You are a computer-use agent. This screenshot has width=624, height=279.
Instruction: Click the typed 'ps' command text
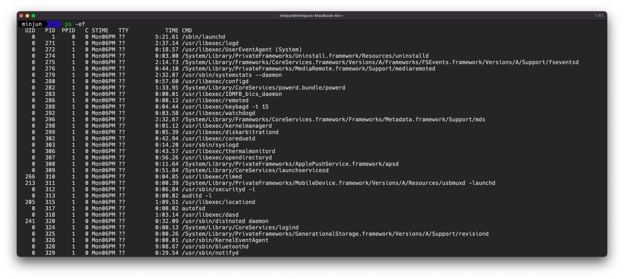69,24
